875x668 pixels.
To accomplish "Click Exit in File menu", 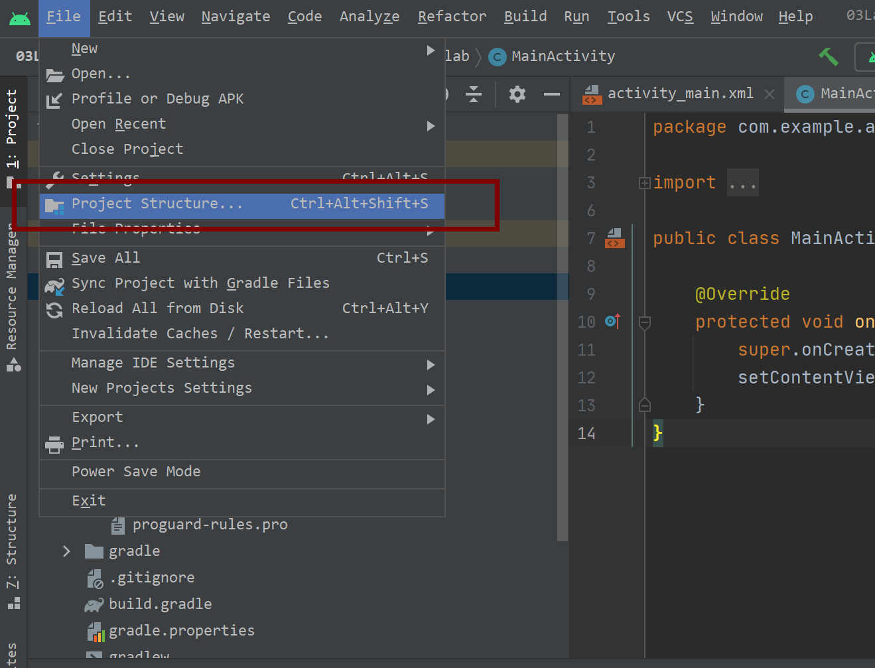I will 242,501.
